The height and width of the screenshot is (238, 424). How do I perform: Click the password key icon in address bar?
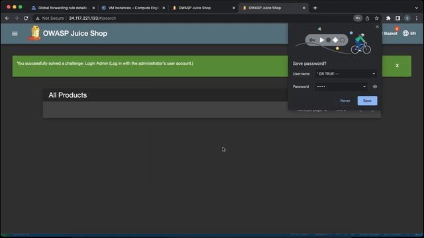[358, 18]
